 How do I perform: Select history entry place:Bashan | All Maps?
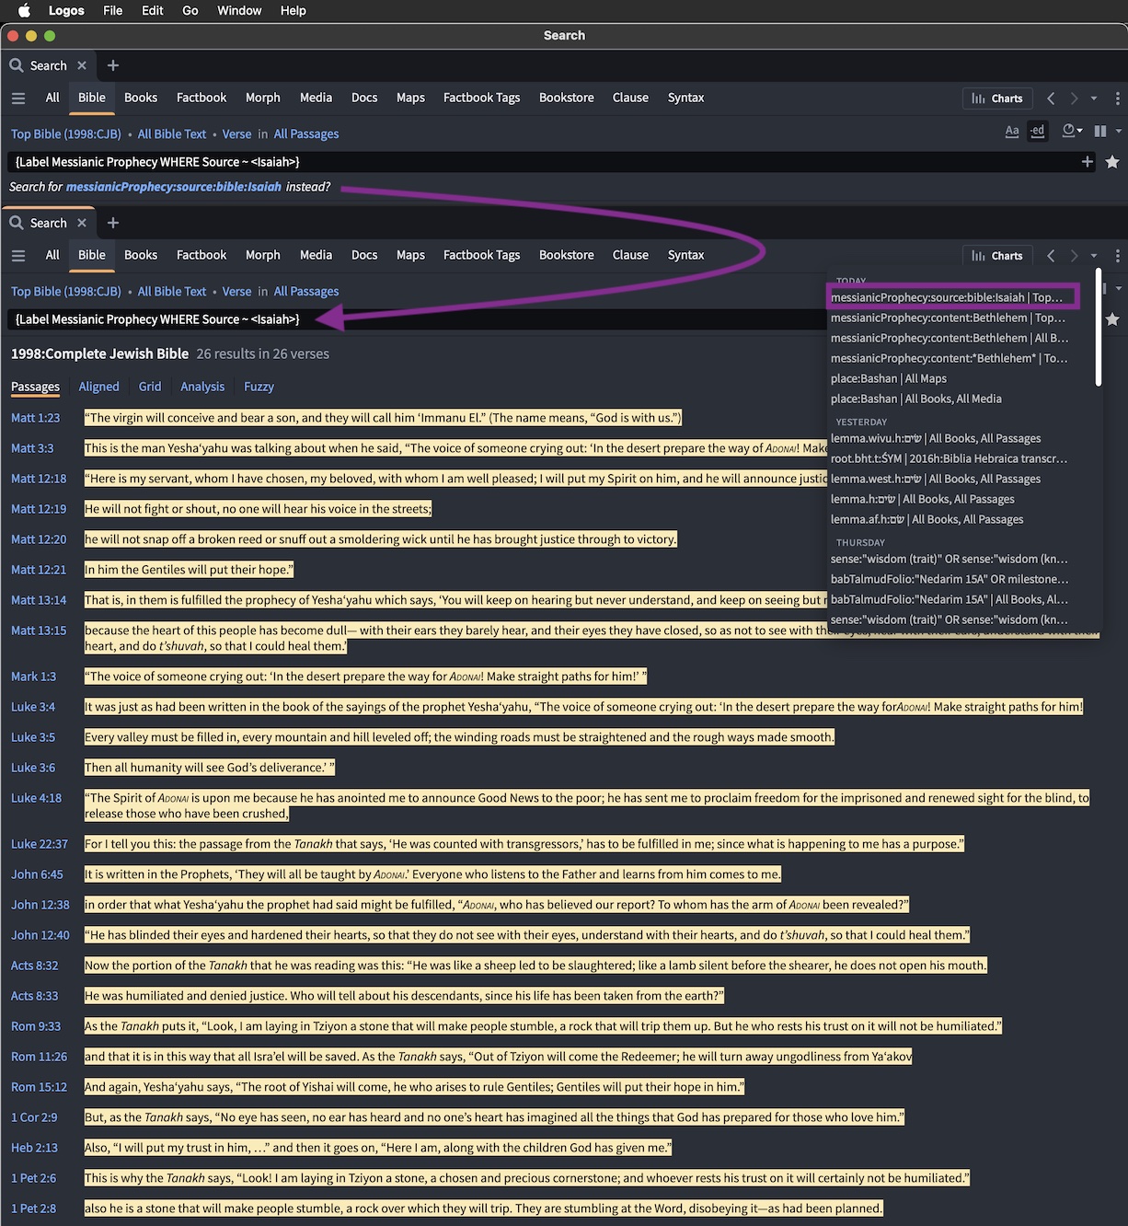click(x=889, y=378)
